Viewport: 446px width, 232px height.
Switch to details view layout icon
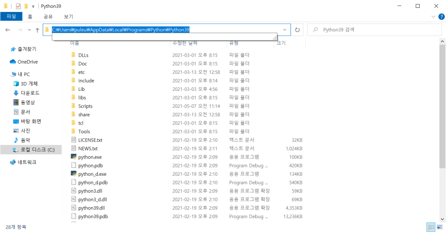(431, 227)
